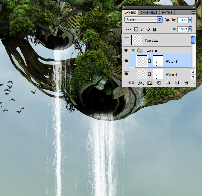Create a new group
Screen dimensions: 202x196
tap(168, 83)
